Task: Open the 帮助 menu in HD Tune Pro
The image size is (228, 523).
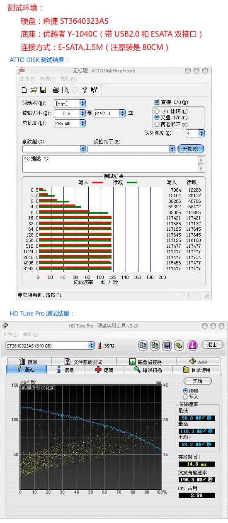Action: click(x=30, y=334)
